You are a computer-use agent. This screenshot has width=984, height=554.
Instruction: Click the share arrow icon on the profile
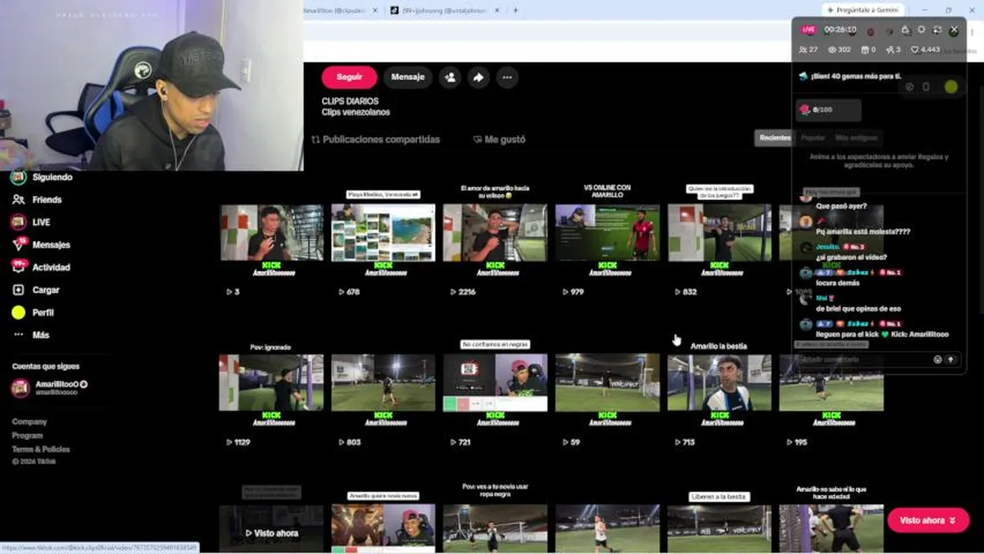[x=478, y=77]
